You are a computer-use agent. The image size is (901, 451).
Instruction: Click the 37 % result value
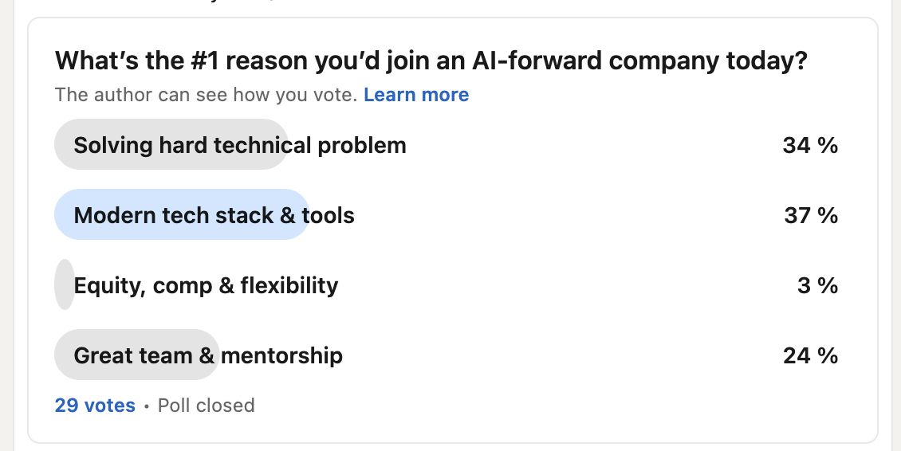tap(811, 215)
